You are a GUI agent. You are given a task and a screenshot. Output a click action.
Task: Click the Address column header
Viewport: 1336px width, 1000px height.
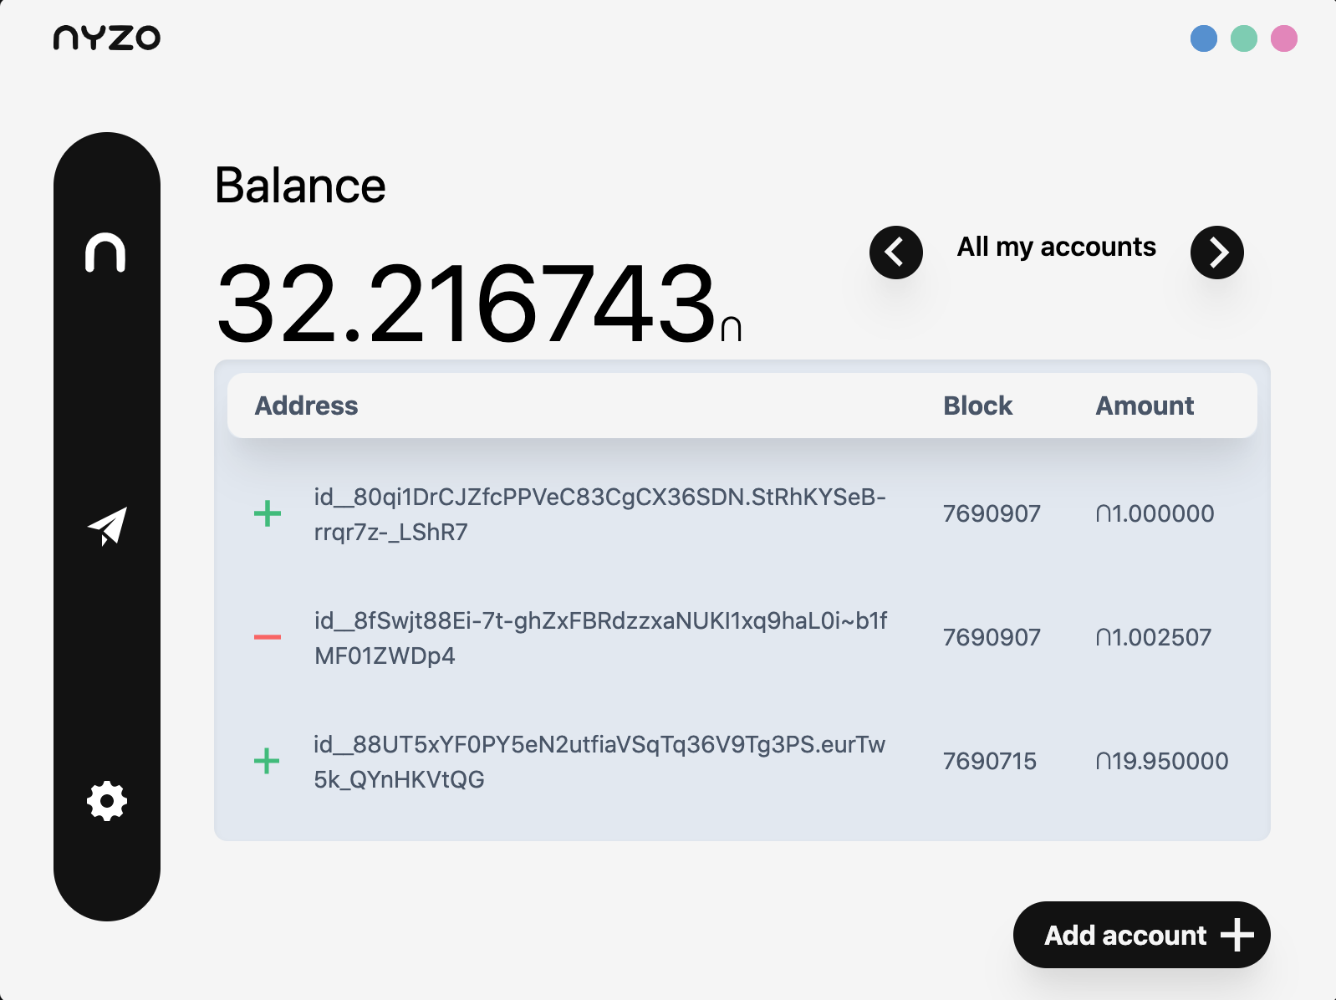coord(306,406)
